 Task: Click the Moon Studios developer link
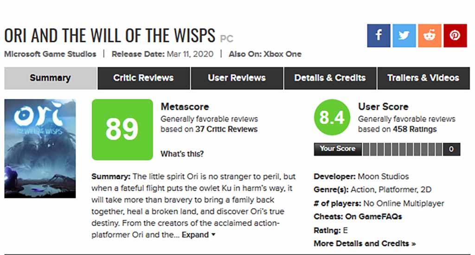click(x=383, y=177)
